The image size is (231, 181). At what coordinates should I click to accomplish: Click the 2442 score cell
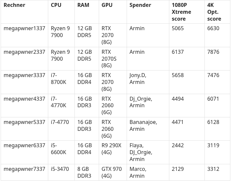click(178, 146)
